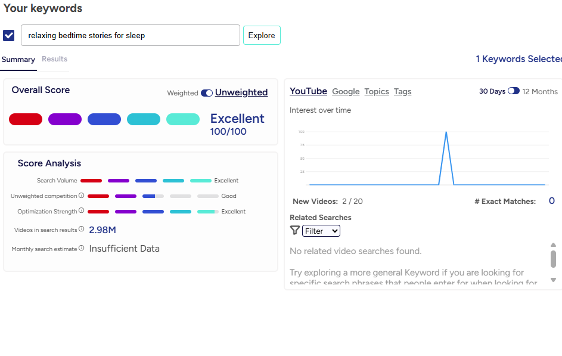Open the Topics tab
The width and height of the screenshot is (562, 356).
click(377, 91)
